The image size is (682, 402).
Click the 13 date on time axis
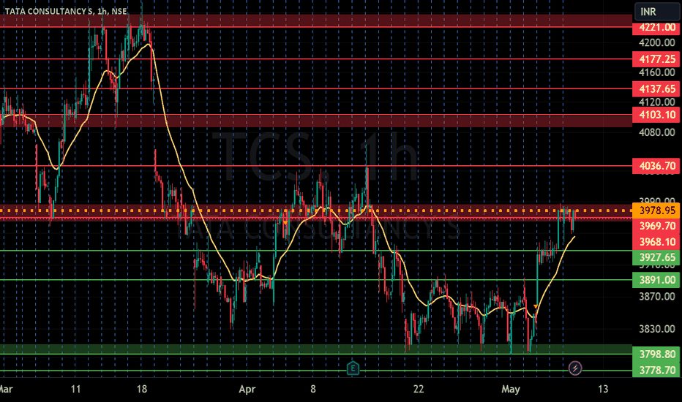point(603,389)
